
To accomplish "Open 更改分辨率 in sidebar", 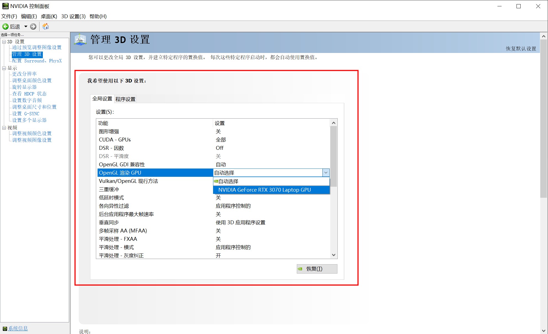I will pyautogui.click(x=24, y=74).
